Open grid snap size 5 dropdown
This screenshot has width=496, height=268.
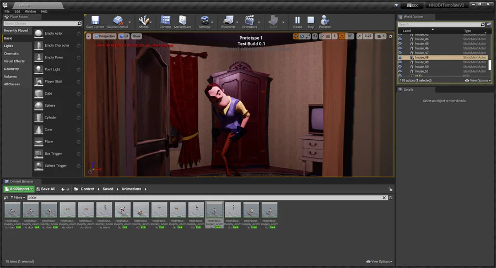[335, 36]
